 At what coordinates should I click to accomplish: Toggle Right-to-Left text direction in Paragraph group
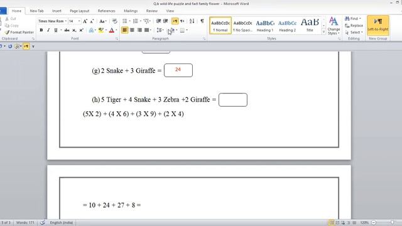(x=182, y=21)
